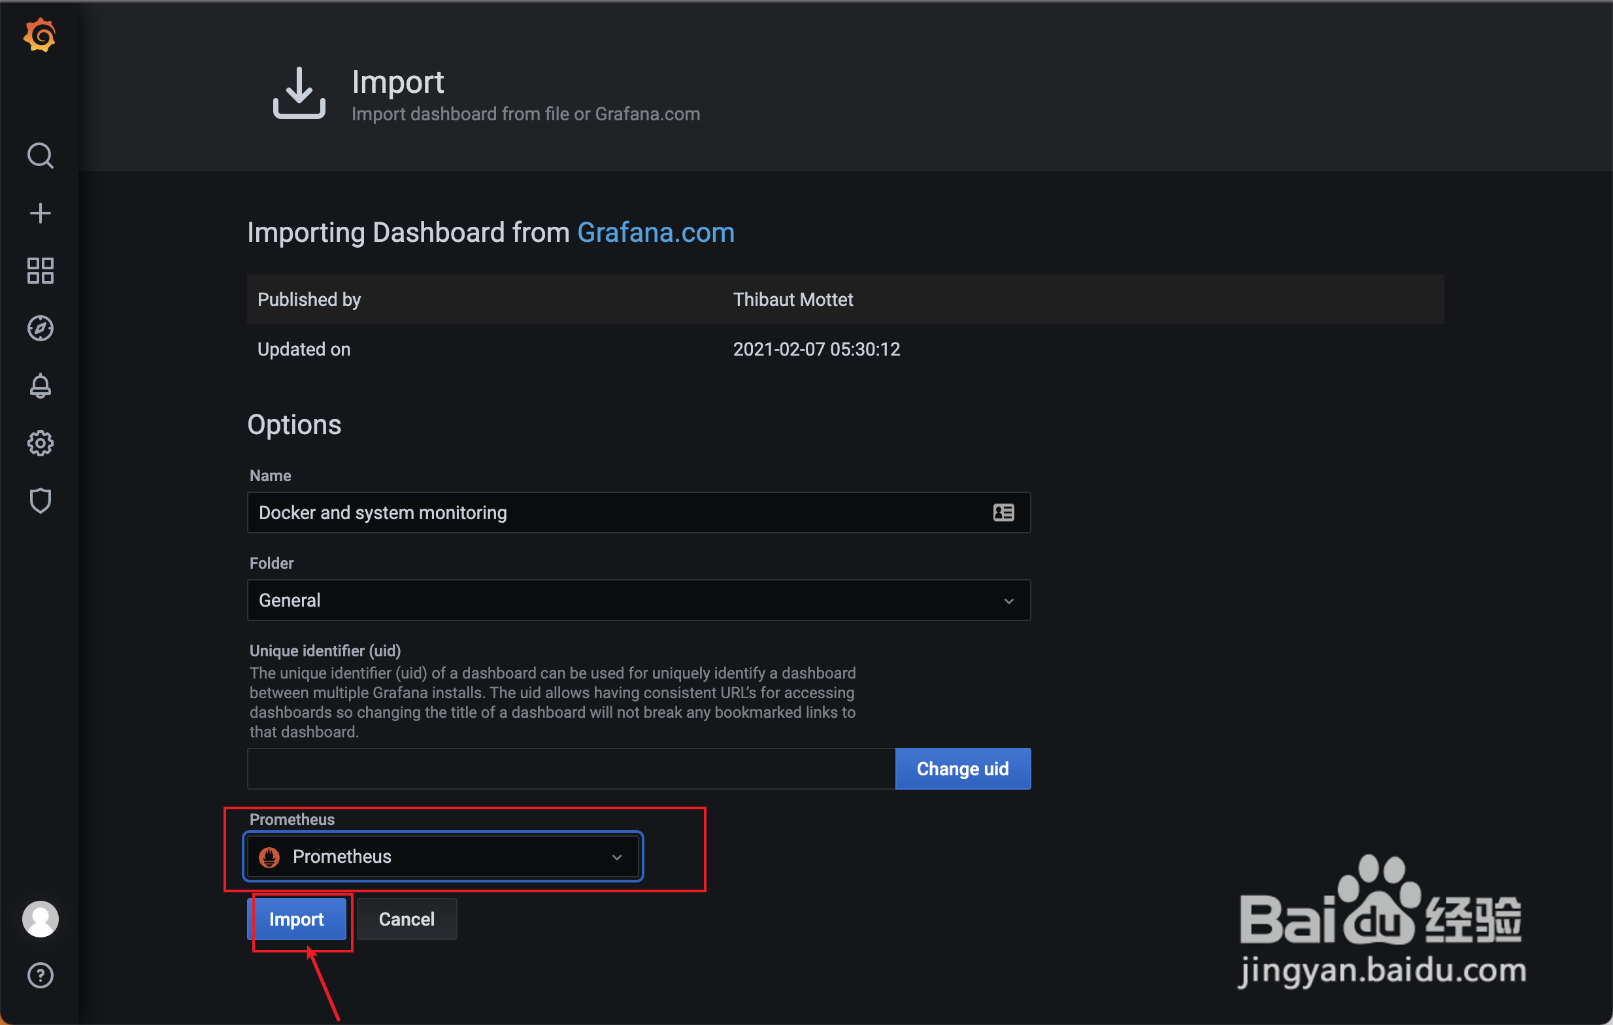Click the Import dashboard from file subtitle
Viewport: 1613px width, 1025px height.
[x=526, y=114]
